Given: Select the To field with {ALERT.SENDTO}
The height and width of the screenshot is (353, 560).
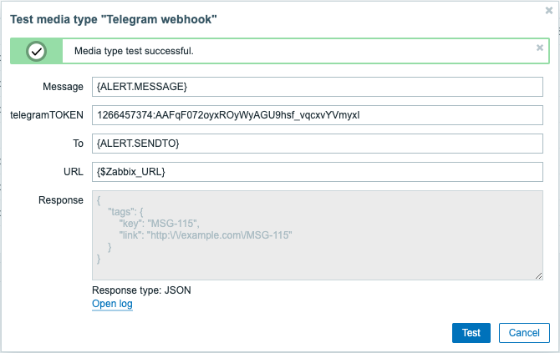Looking at the screenshot, I should 318,144.
